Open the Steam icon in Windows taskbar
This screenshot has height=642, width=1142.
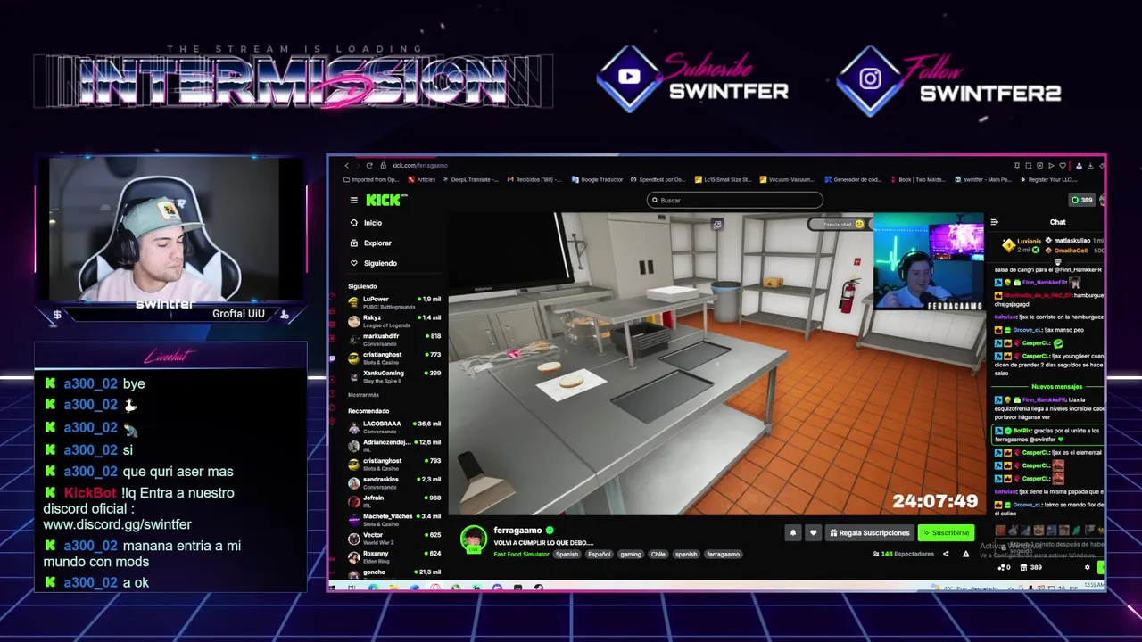pos(538,588)
